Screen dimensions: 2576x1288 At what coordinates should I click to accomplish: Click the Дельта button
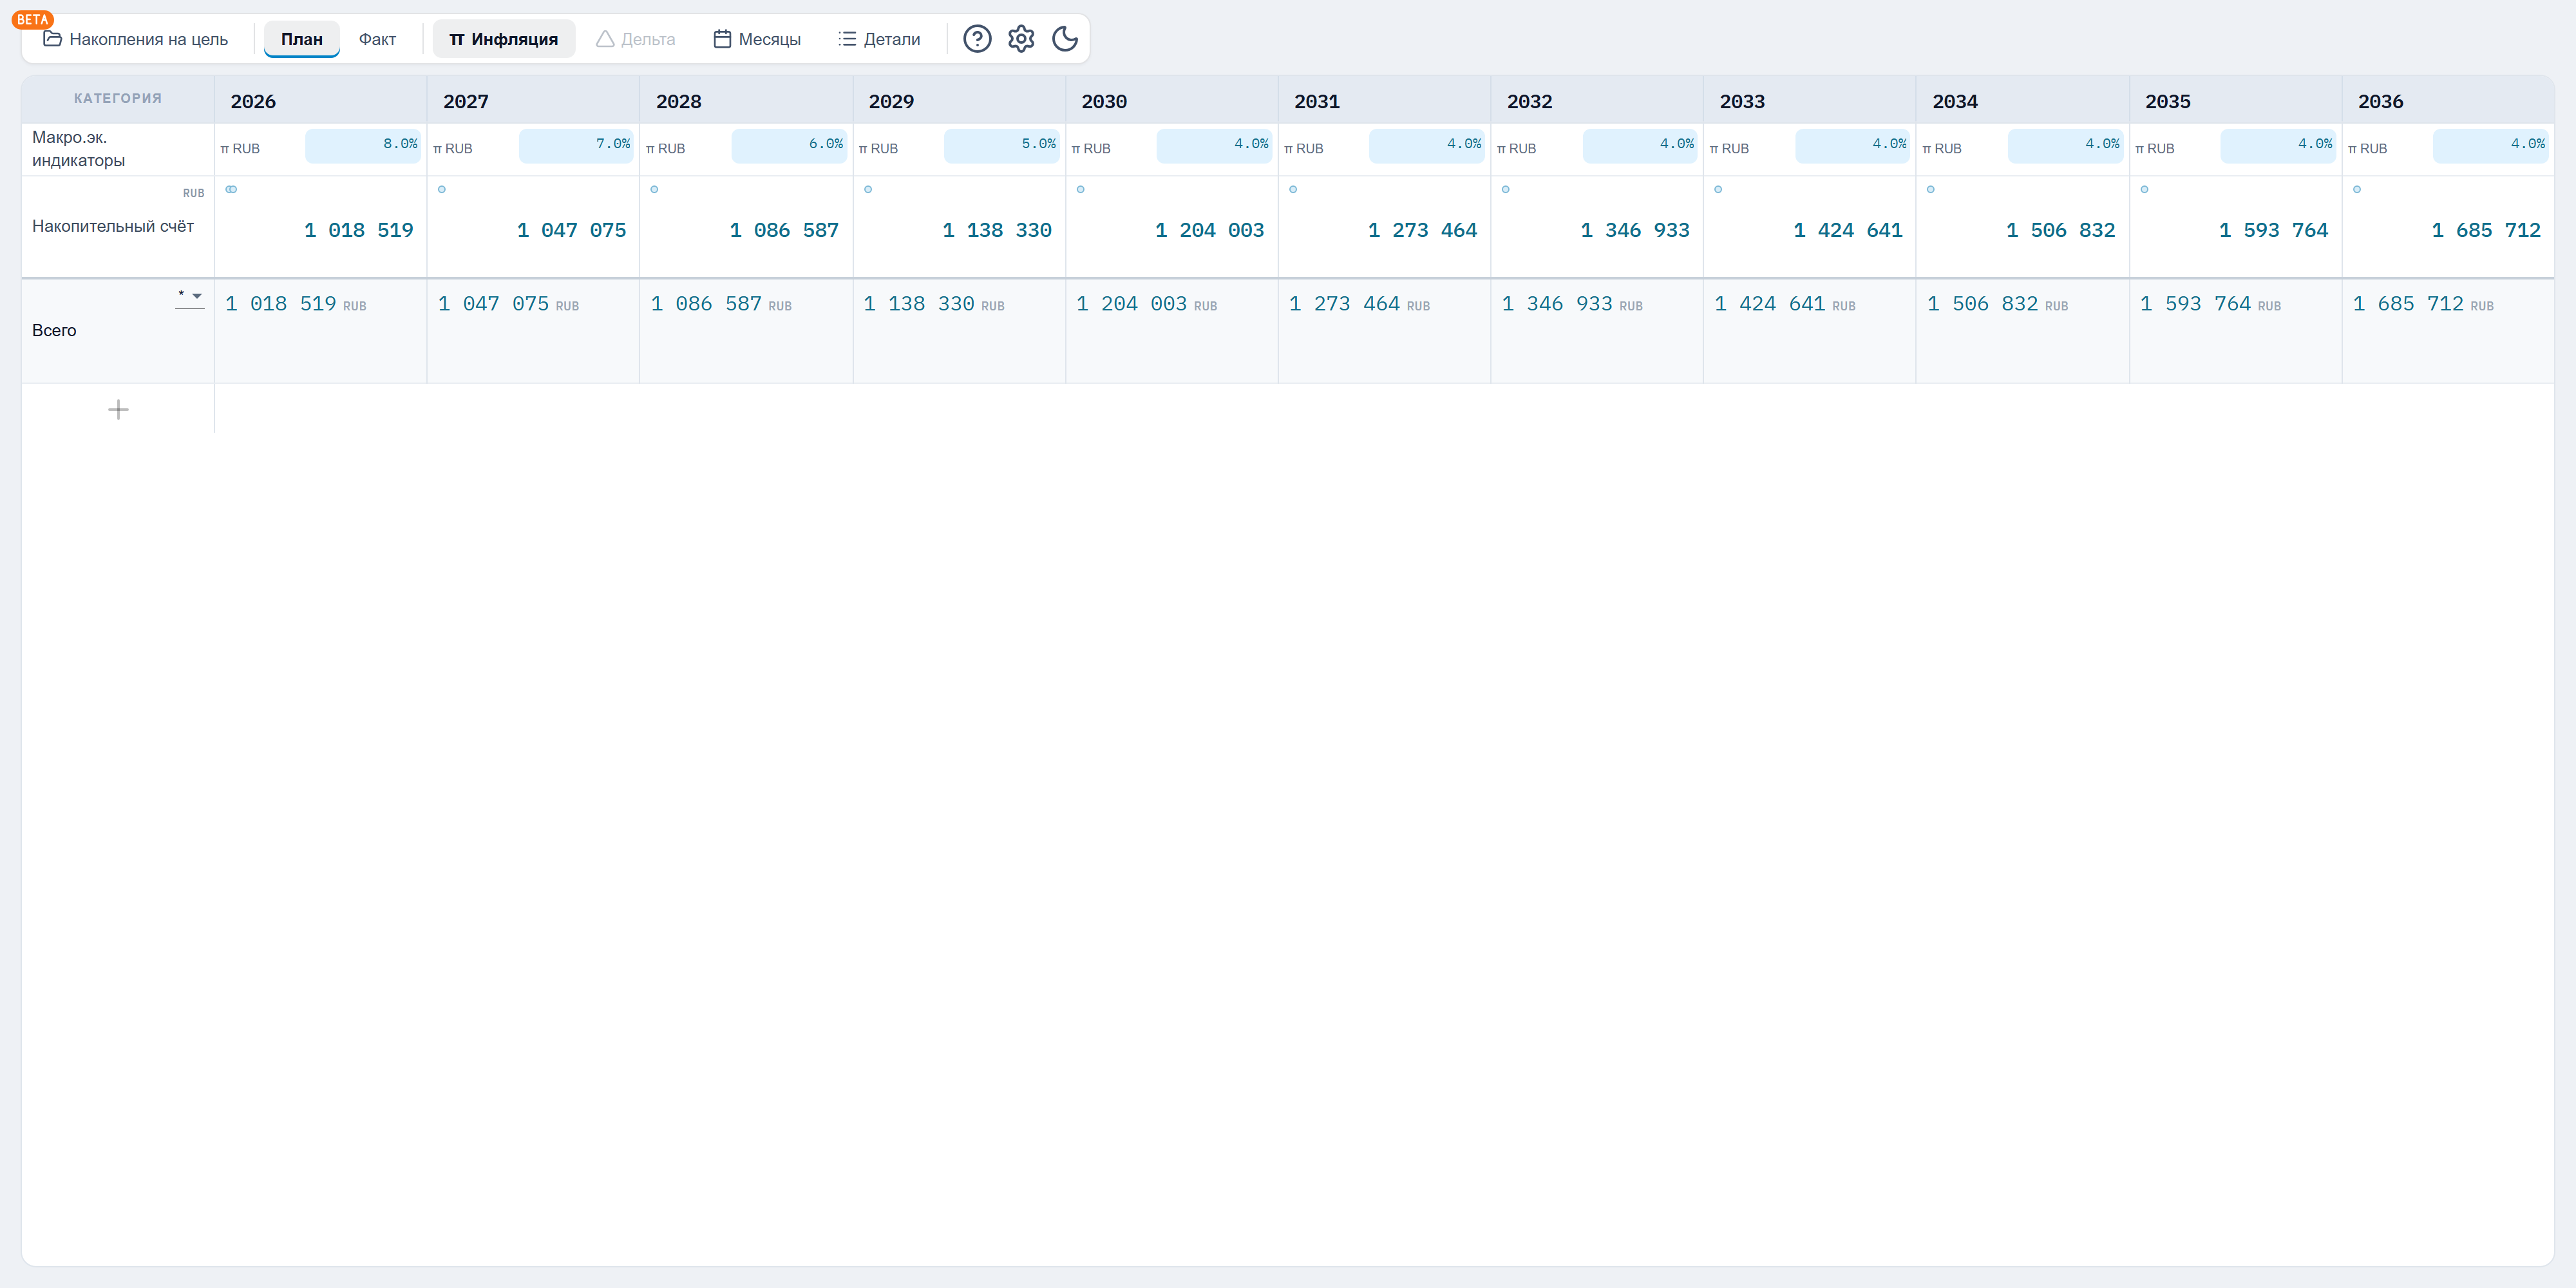point(635,39)
